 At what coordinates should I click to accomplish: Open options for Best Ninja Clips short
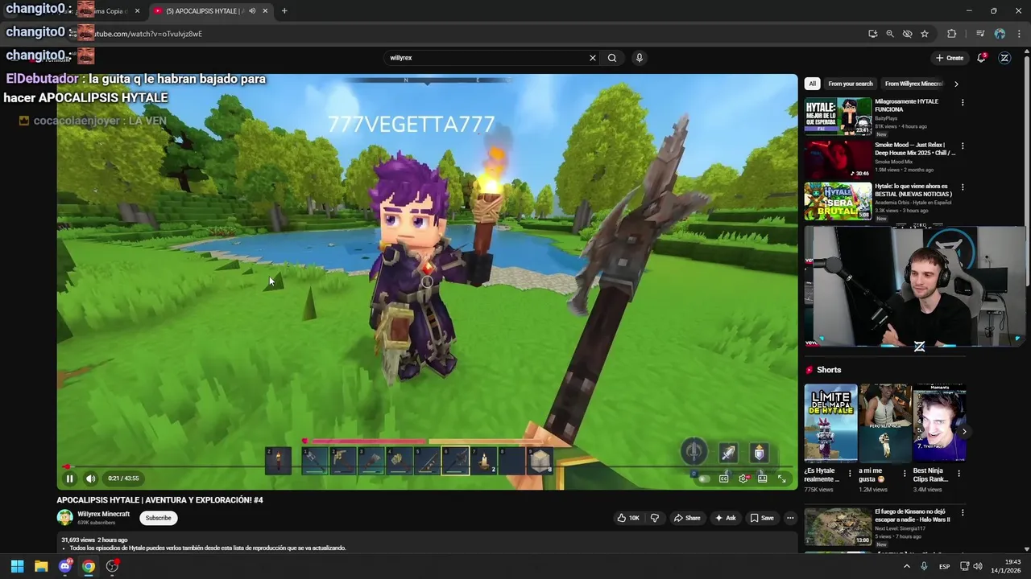coord(959,474)
